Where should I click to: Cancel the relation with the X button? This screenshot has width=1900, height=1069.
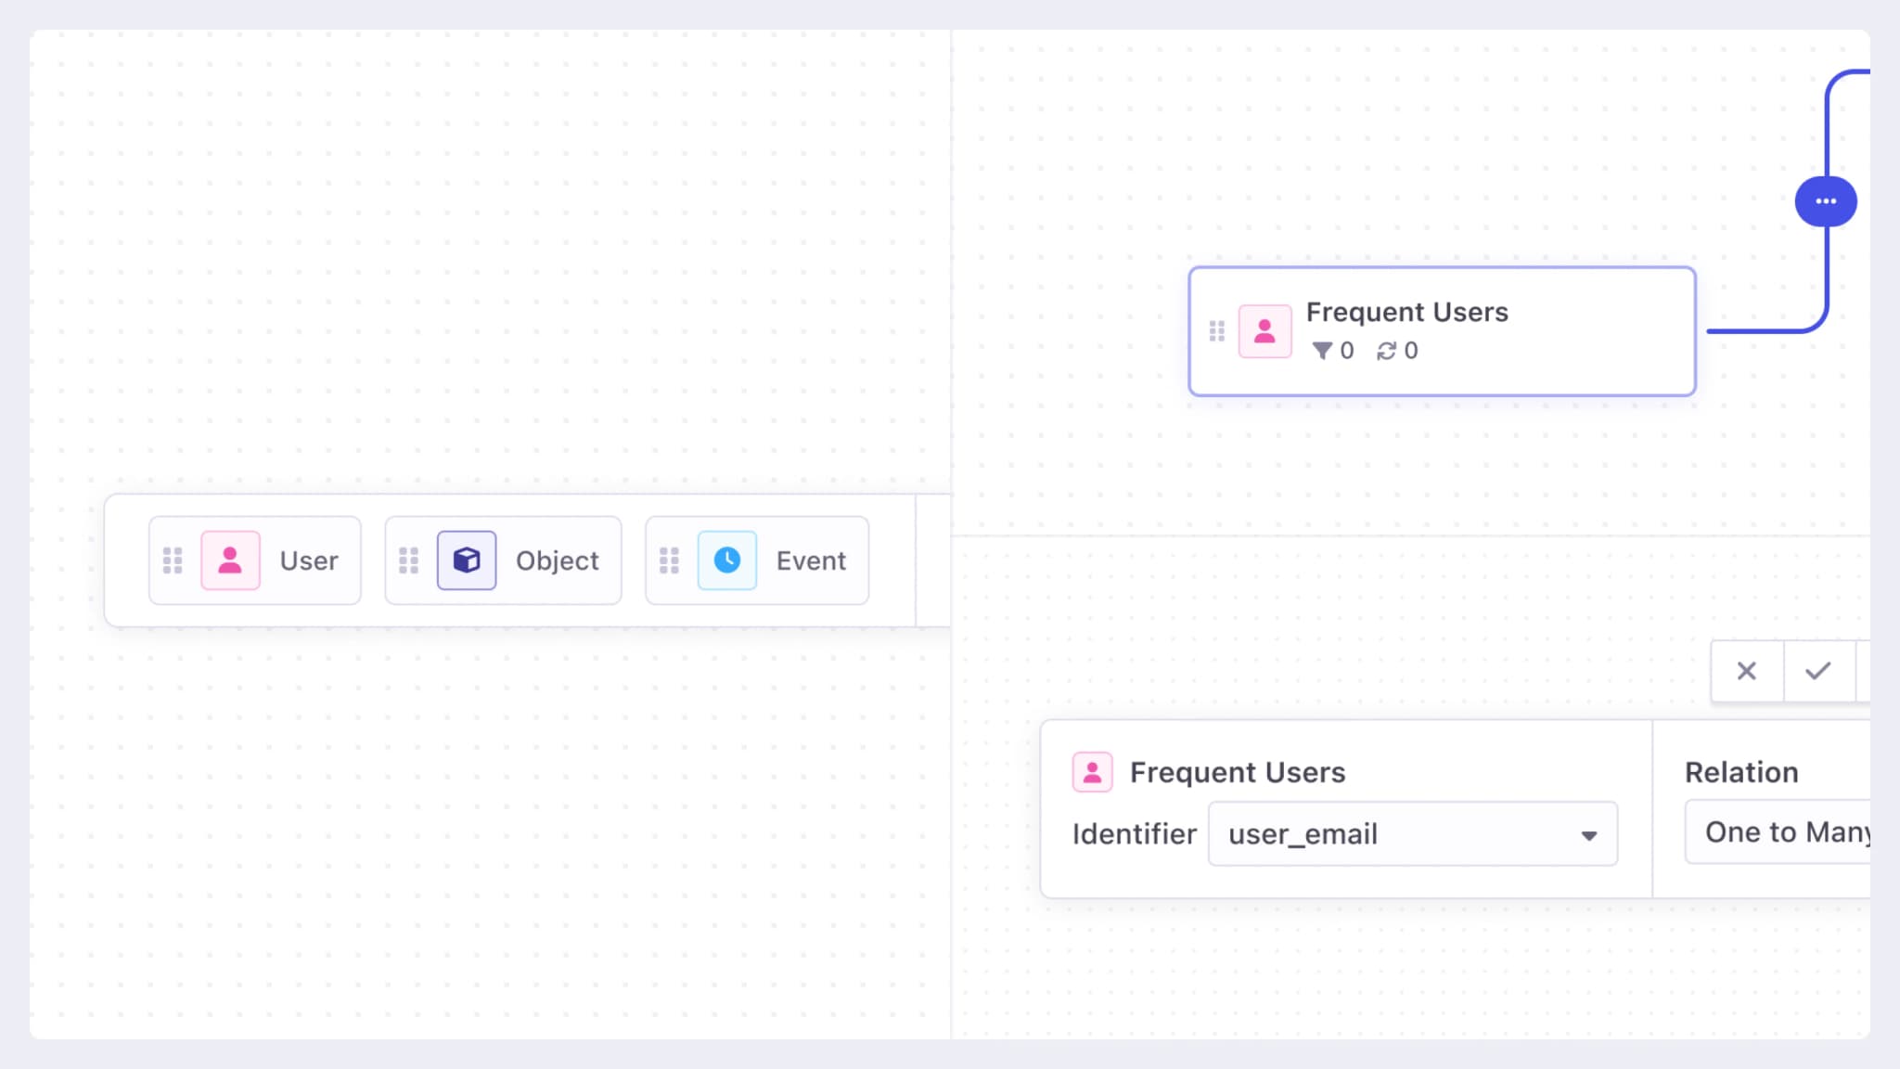[x=1746, y=671]
